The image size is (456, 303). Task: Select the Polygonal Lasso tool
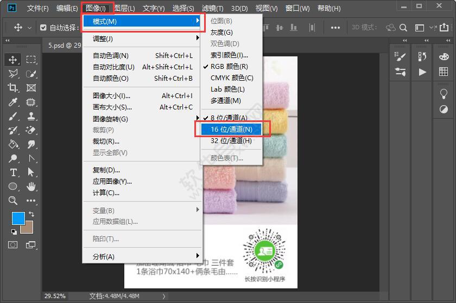(12, 74)
